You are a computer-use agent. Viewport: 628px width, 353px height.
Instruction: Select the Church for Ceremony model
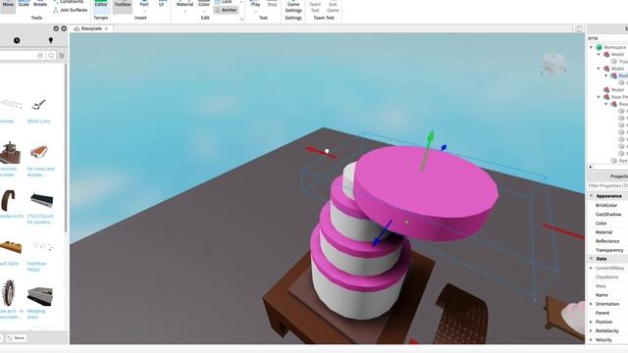41,207
